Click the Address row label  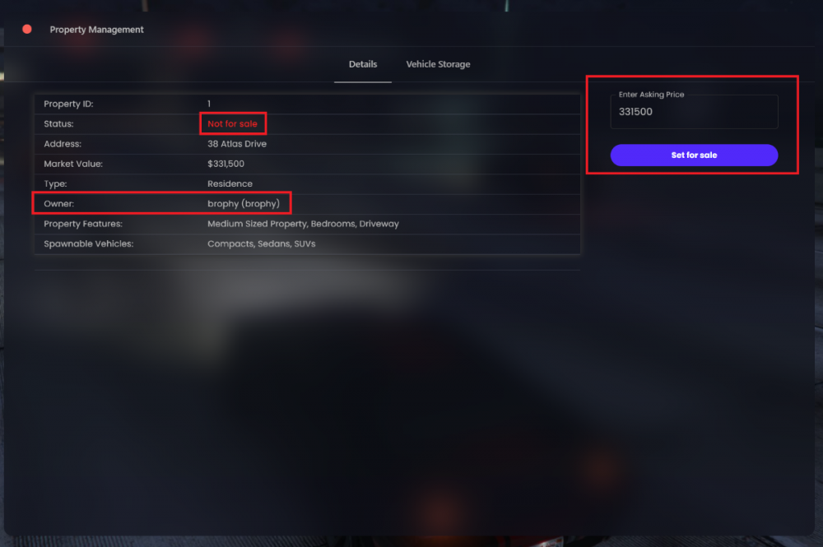click(63, 144)
